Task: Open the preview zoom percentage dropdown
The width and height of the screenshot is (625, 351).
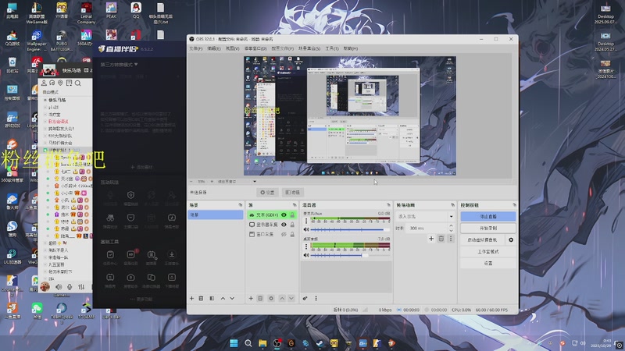Action: point(203,180)
